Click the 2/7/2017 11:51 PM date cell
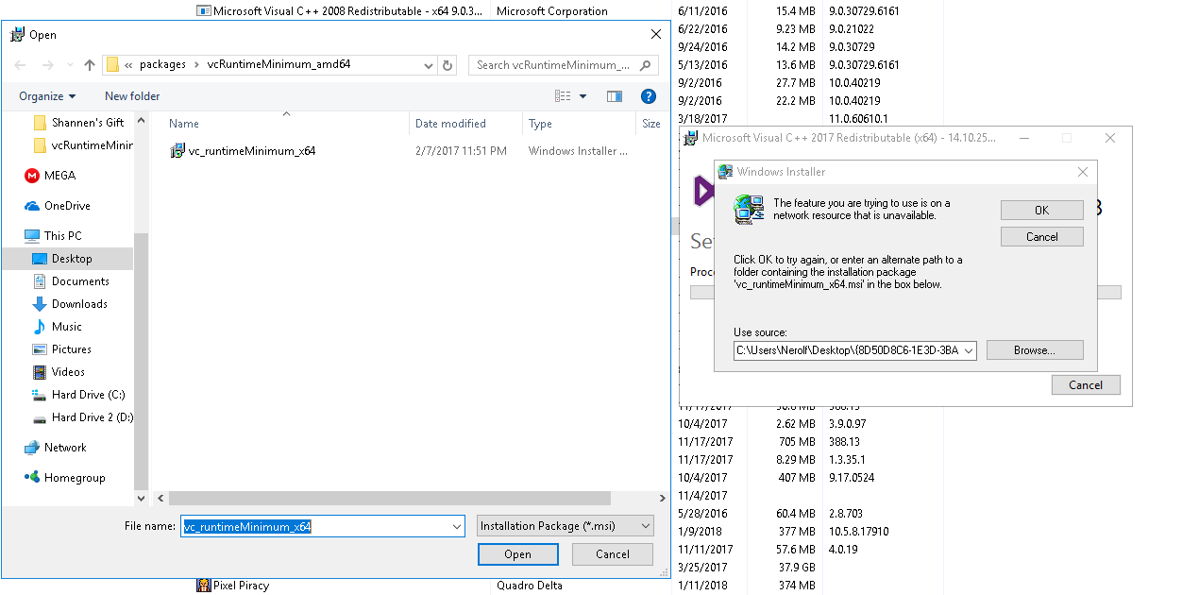This screenshot has height=595, width=1199. tap(461, 151)
